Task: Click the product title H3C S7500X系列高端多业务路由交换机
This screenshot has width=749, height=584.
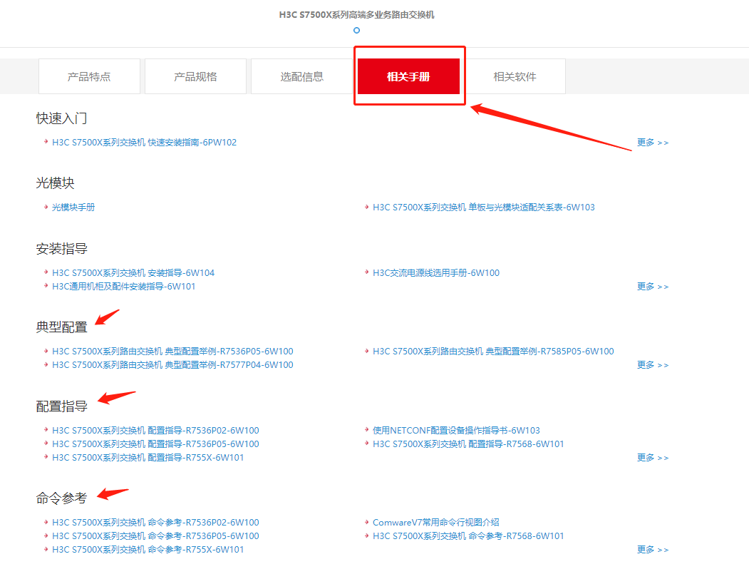Action: coord(356,15)
